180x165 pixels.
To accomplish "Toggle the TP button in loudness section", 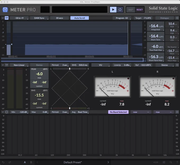I will 7,18.
